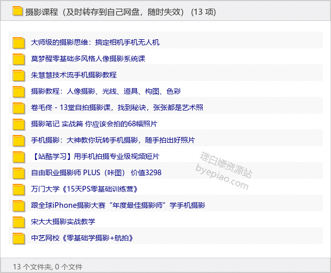Click folder icon beside 自由职业摄影师 PLUS
The image size is (331, 273).
[x=19, y=173]
